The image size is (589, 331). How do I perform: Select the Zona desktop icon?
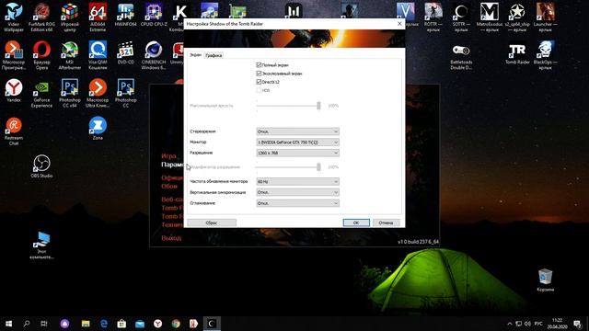[x=98, y=129]
